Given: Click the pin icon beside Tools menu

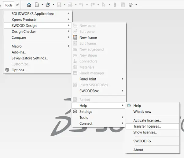Looking at the screenshot, I should coord(17,5).
